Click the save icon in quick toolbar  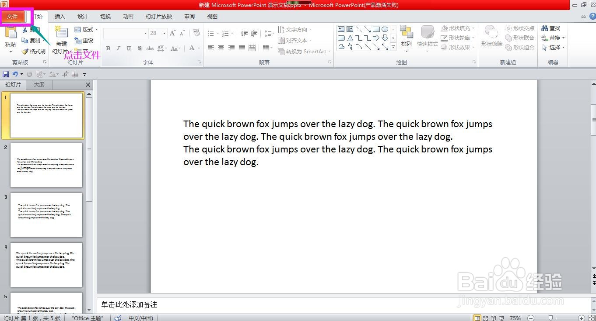(6, 74)
